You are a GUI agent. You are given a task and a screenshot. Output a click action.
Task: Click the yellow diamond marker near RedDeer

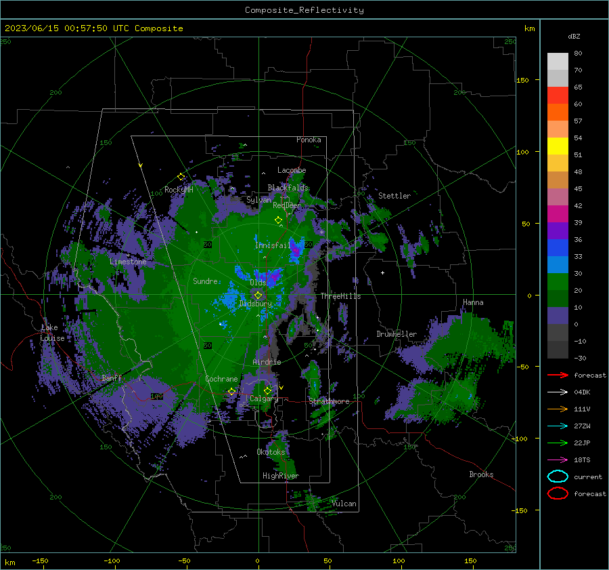[x=278, y=220]
